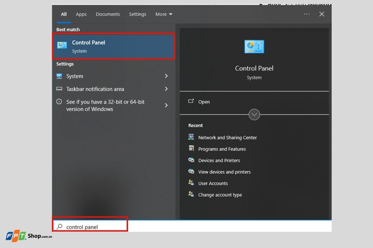
Task: Open Devices and Printers recent item
Action: [219, 161]
